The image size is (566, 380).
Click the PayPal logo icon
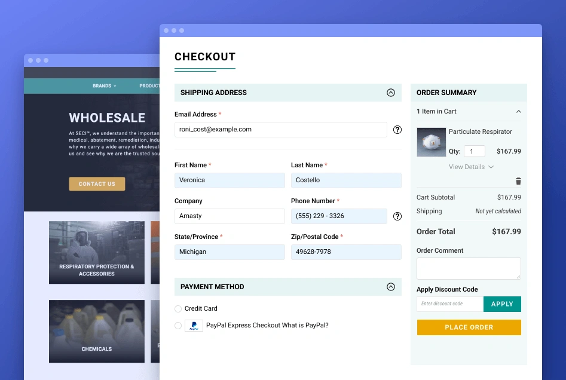(x=194, y=326)
